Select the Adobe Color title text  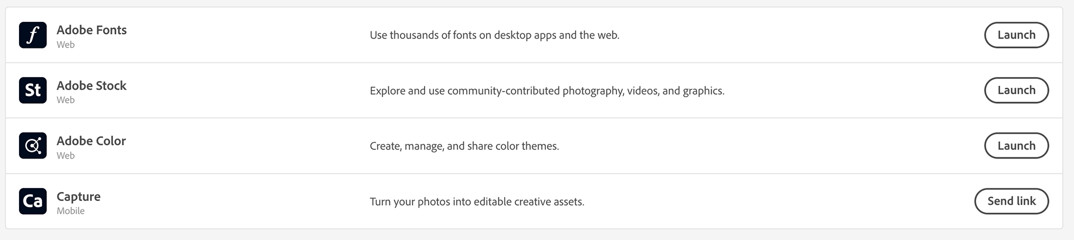pyautogui.click(x=91, y=141)
